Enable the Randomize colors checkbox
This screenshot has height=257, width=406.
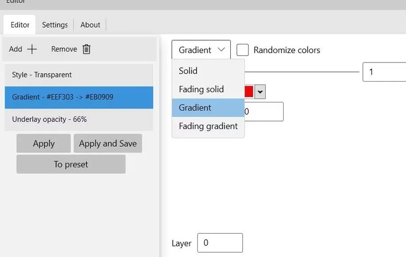(x=242, y=50)
